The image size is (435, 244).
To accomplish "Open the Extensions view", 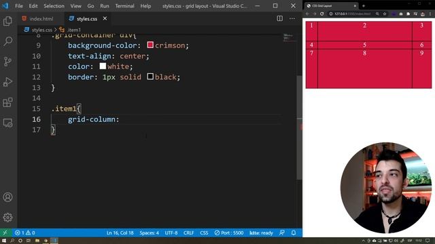I will pos(7,102).
